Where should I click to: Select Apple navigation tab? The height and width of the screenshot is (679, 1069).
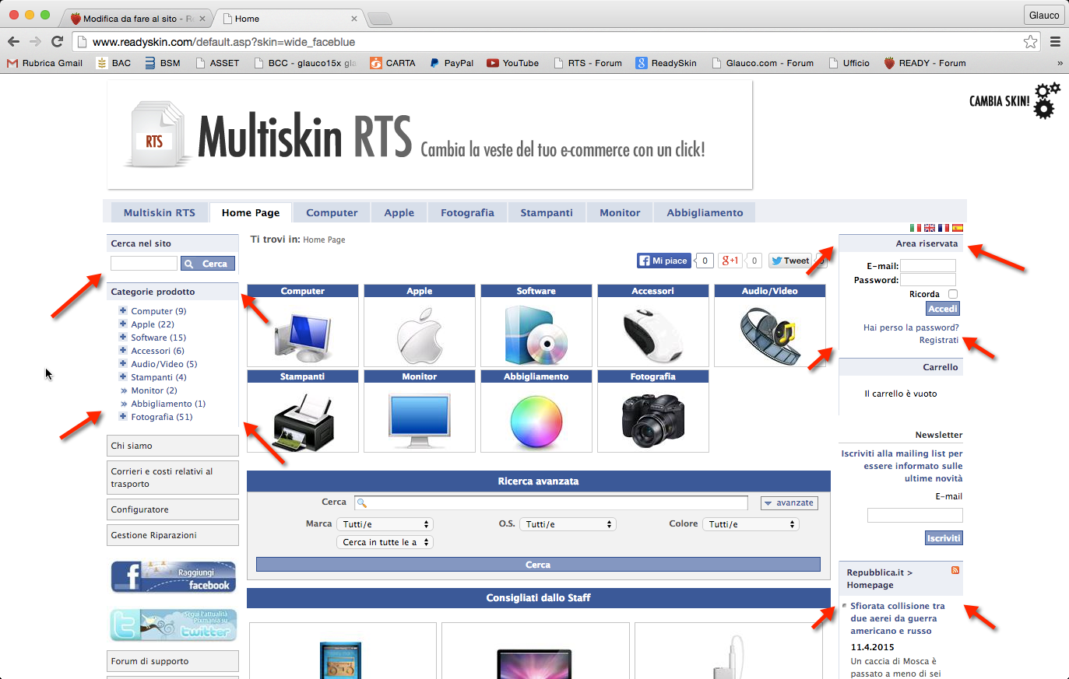tap(399, 212)
